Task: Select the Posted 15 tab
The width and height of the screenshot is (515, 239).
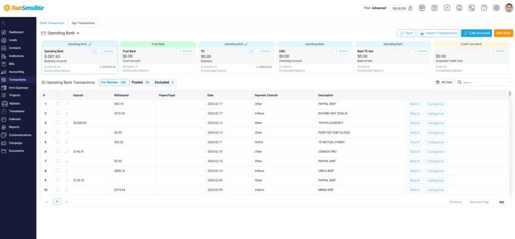Action: click(x=141, y=83)
